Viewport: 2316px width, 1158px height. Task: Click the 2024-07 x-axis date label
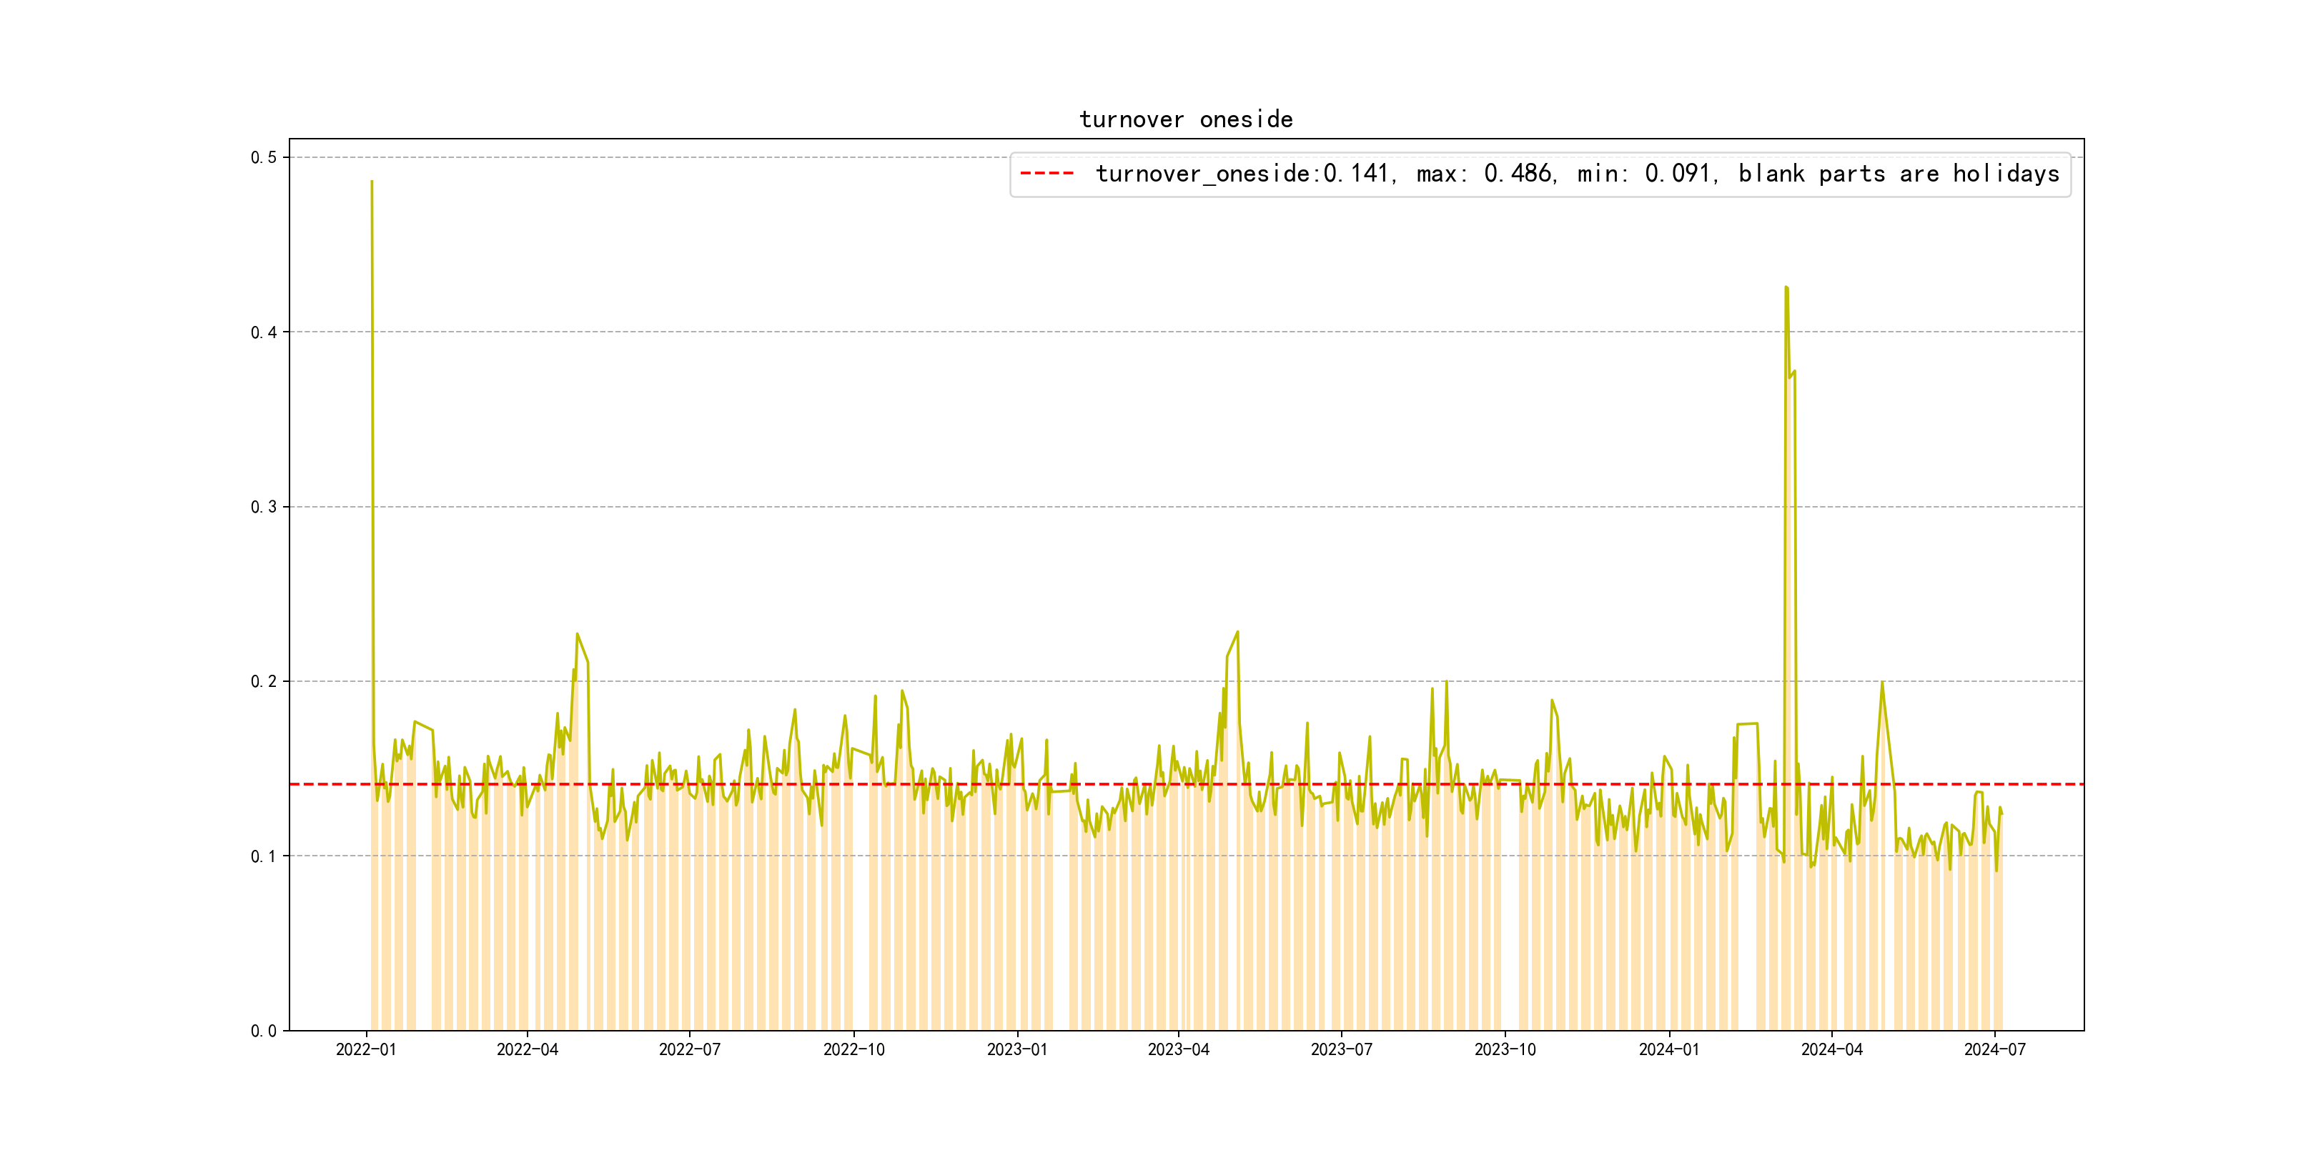(1994, 1049)
